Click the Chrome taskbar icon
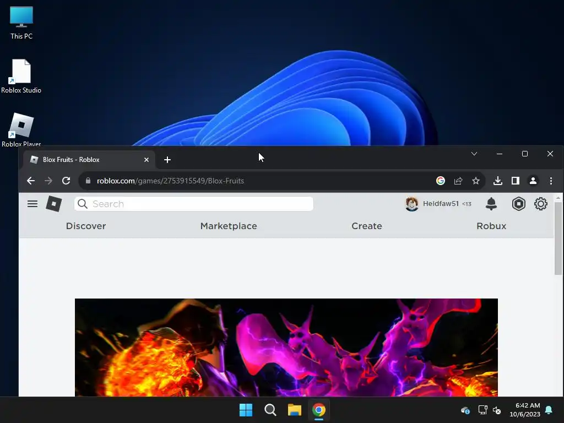564x423 pixels. pyautogui.click(x=319, y=410)
